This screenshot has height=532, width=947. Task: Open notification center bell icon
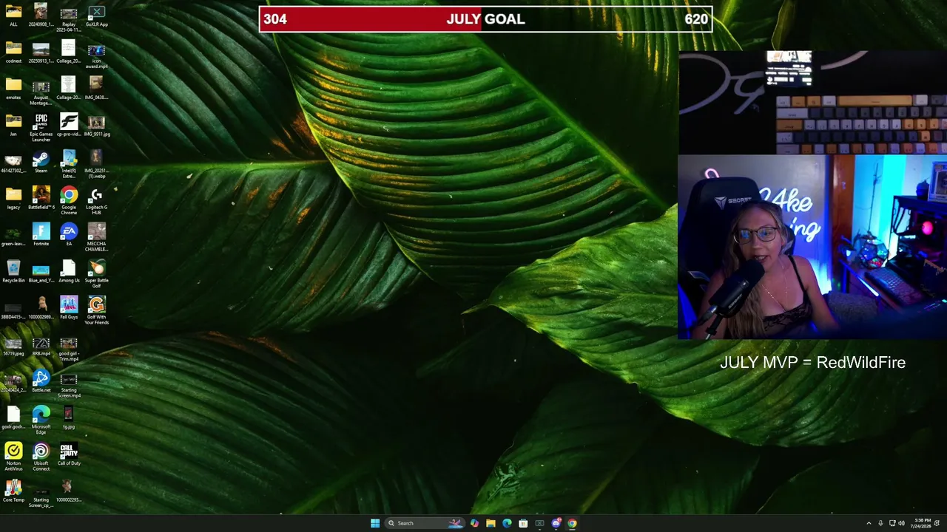coord(937,523)
